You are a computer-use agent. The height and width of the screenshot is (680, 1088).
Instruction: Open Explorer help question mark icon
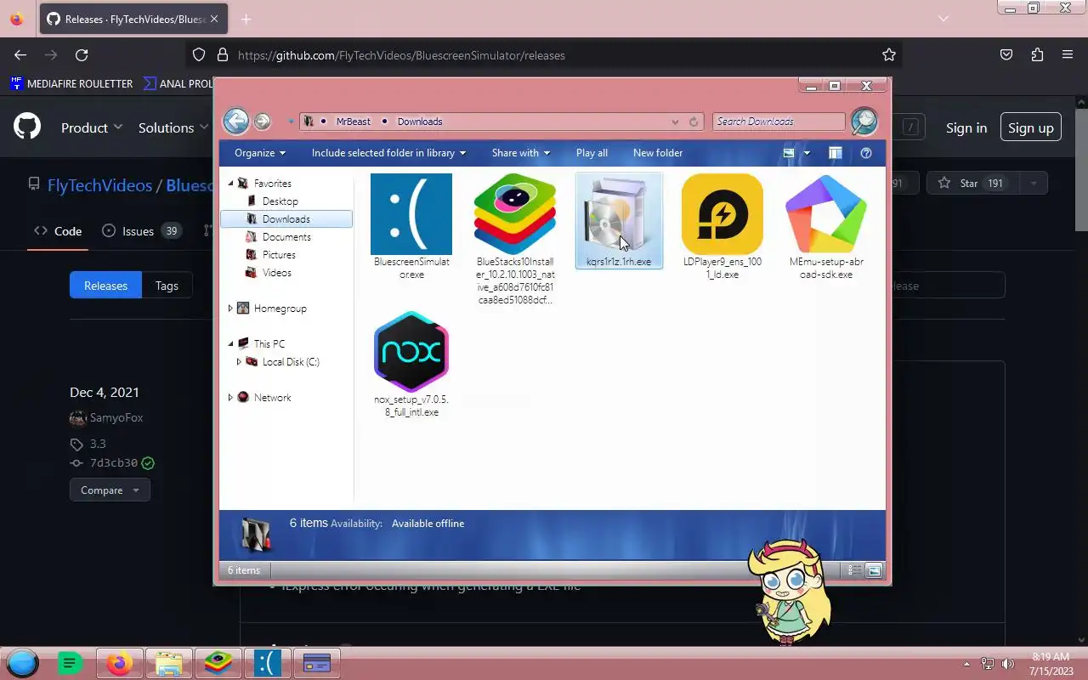[x=866, y=153]
